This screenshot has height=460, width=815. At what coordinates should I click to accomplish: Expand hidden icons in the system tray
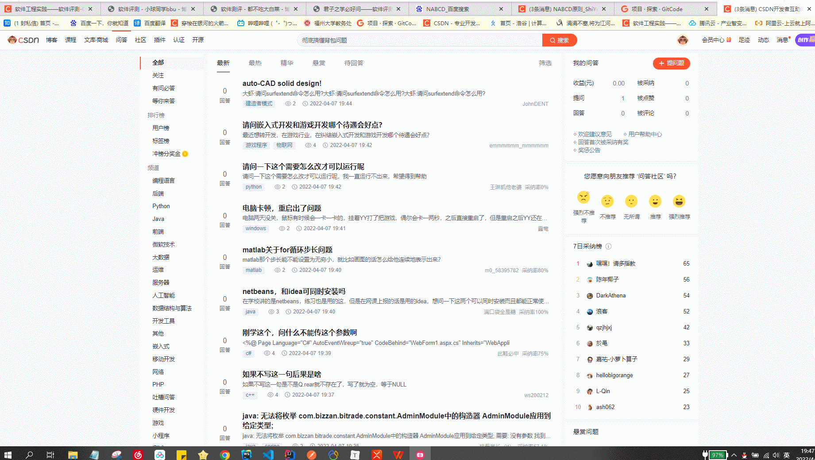click(734, 455)
